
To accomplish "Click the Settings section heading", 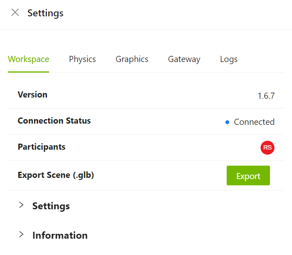I will coord(51,206).
